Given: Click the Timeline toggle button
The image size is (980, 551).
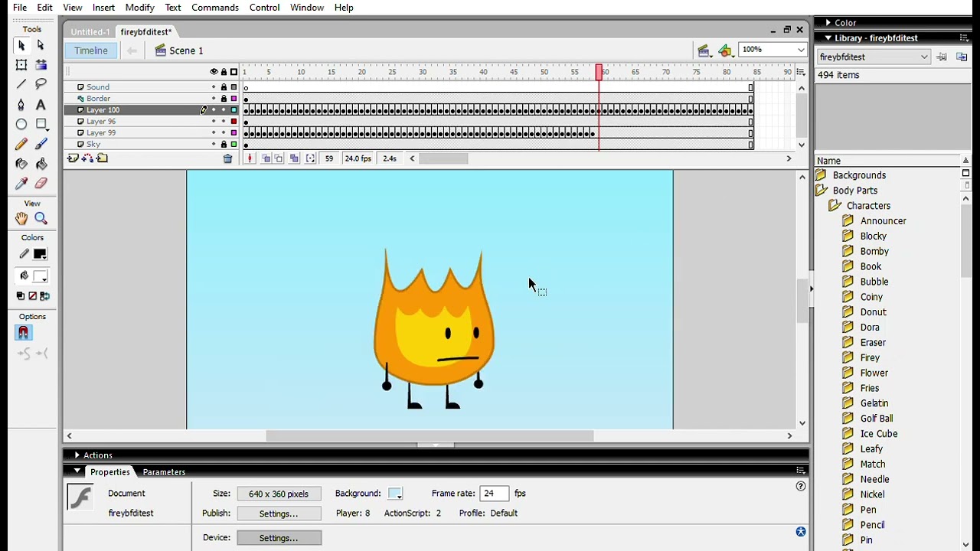Looking at the screenshot, I should click(x=91, y=51).
